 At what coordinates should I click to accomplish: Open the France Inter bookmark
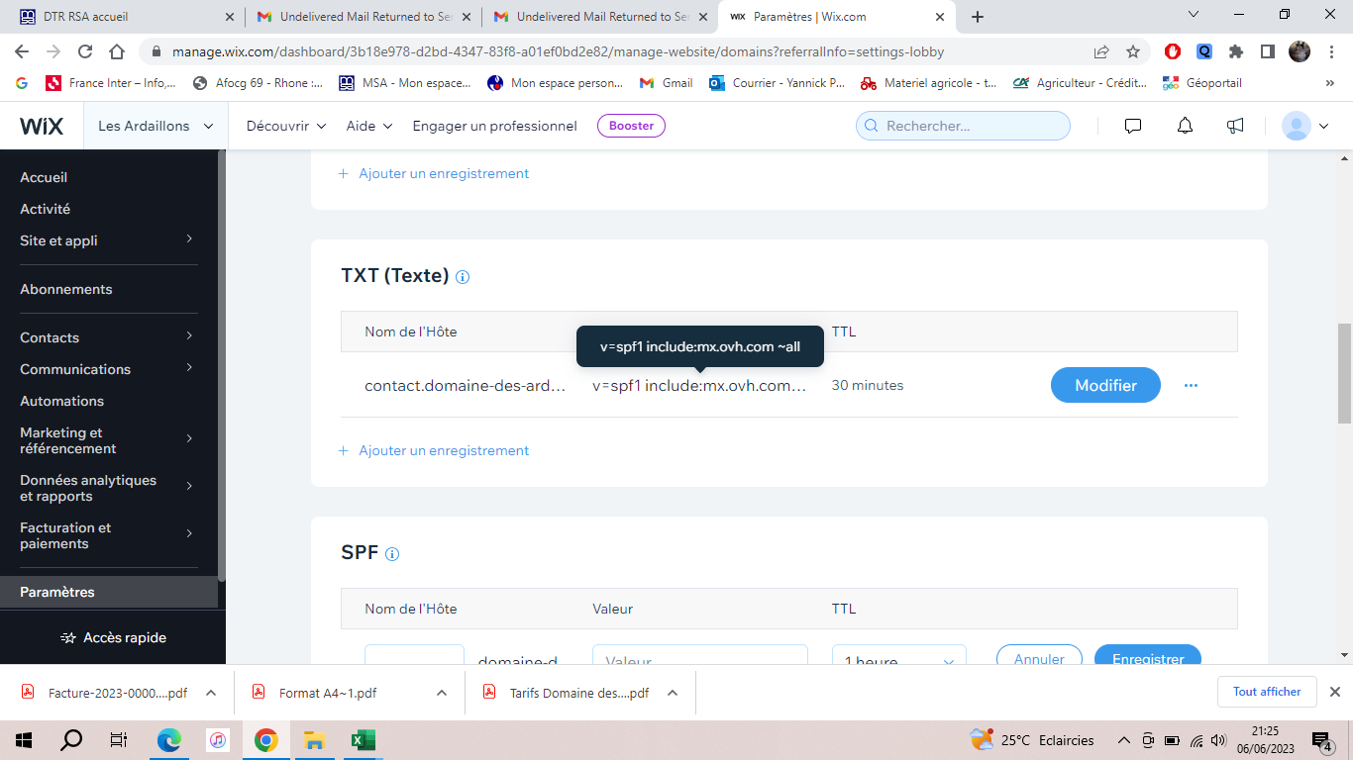click(110, 83)
